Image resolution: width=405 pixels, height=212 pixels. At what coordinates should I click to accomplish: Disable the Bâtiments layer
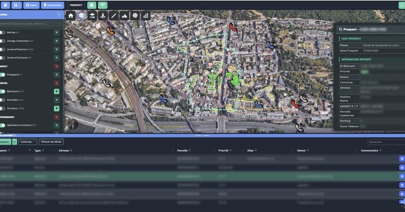click(x=2, y=92)
